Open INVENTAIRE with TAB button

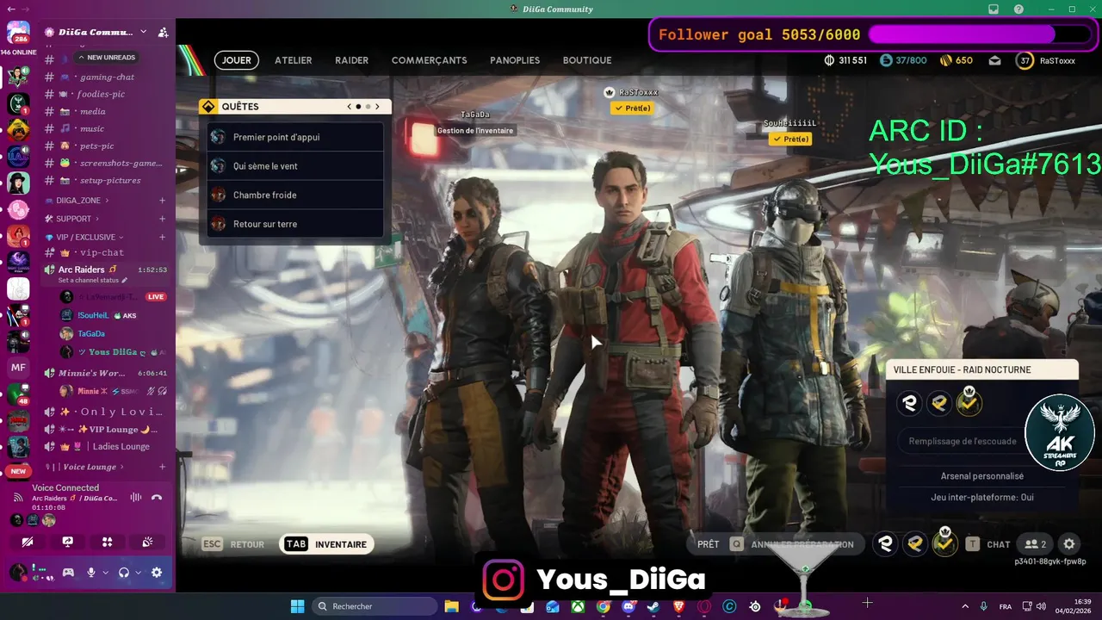pyautogui.click(x=326, y=544)
